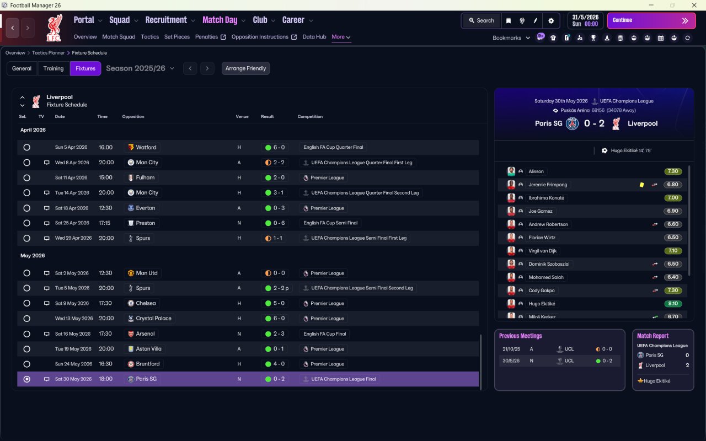Viewport: 706px width, 441px height.
Task: Click the player ratings list scrollbar
Action: click(689, 220)
